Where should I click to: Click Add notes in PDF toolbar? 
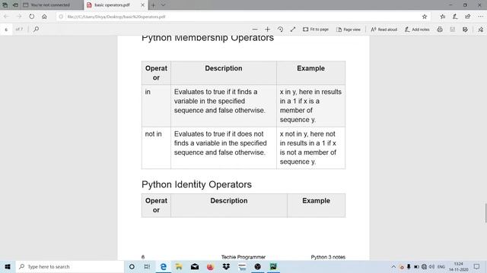(x=417, y=30)
